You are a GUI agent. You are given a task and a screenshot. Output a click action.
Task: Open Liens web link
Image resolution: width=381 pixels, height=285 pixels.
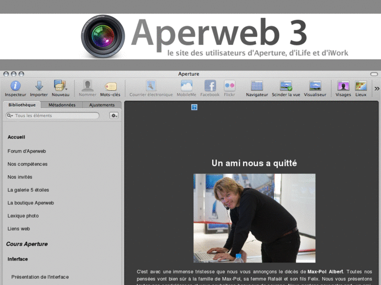coord(19,229)
